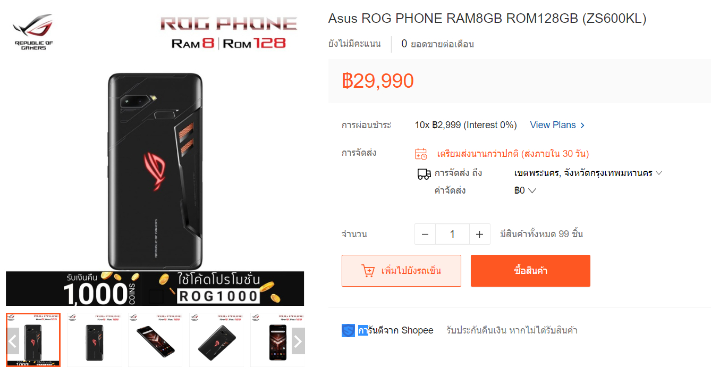
Task: Click the เพิ่มไปยังรถเข็น add to cart button
Action: pyautogui.click(x=401, y=271)
